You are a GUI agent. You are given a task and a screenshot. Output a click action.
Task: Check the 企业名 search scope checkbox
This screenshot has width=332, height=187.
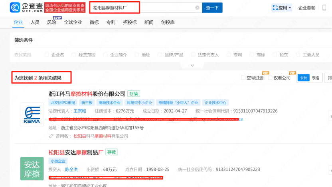tap(47, 55)
